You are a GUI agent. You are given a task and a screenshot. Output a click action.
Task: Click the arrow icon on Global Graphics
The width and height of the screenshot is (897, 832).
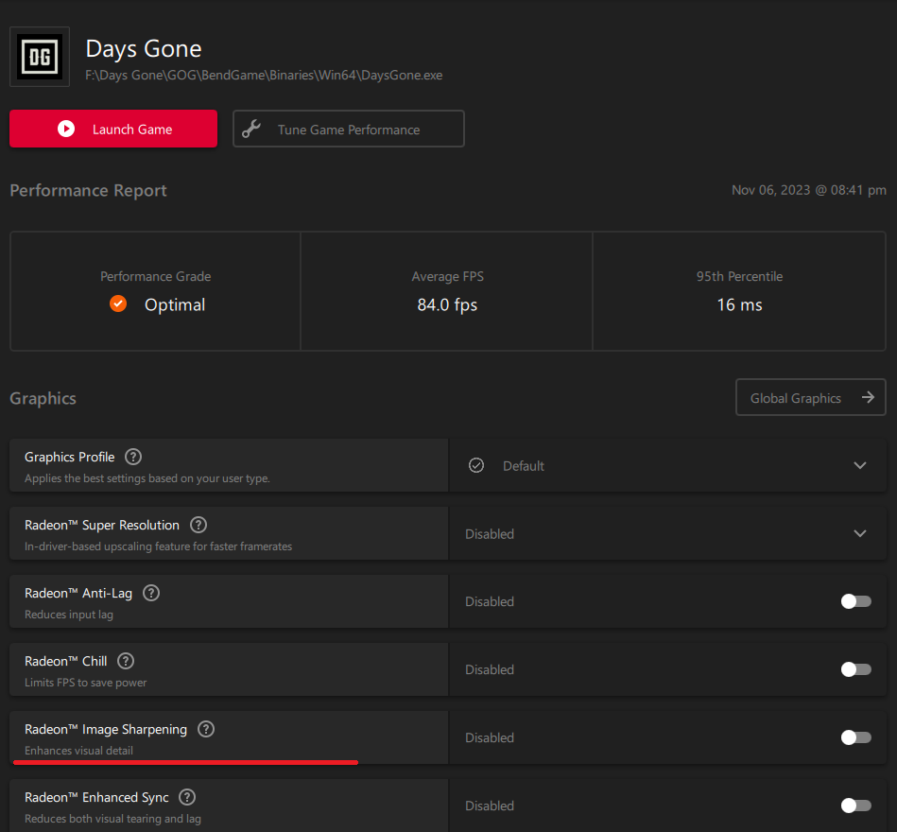[x=868, y=397]
